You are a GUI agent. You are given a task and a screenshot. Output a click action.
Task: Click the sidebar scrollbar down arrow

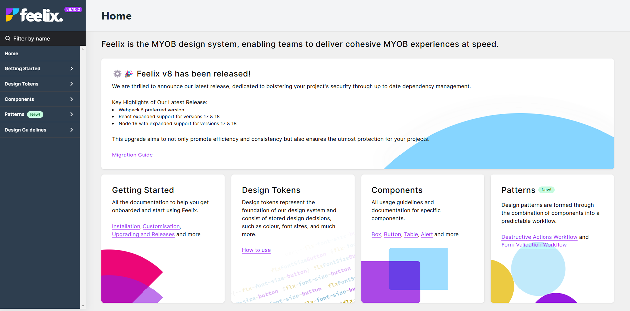tap(83, 306)
